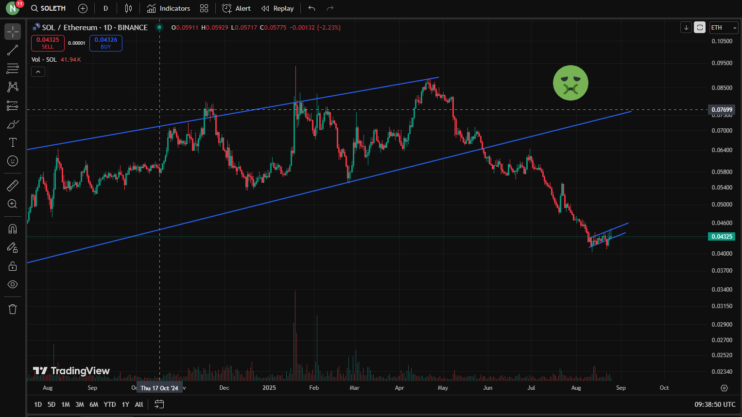This screenshot has width=742, height=417.
Task: Select the Text annotation tool
Action: click(x=13, y=142)
